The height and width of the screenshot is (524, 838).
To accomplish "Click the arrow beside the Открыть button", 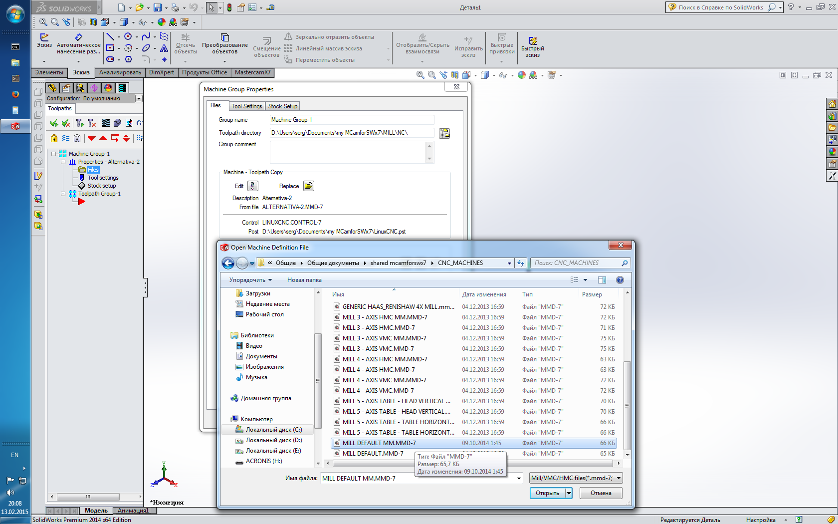I will (569, 493).
